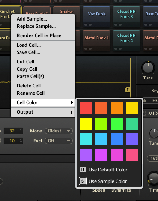Open Load Cell... menu item

[x=43, y=45]
